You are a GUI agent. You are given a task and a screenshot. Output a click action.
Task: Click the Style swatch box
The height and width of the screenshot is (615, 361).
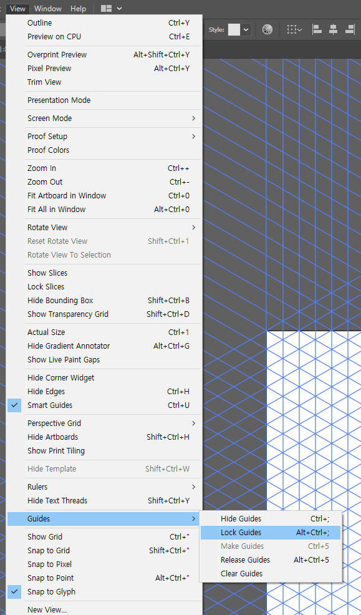(x=234, y=29)
